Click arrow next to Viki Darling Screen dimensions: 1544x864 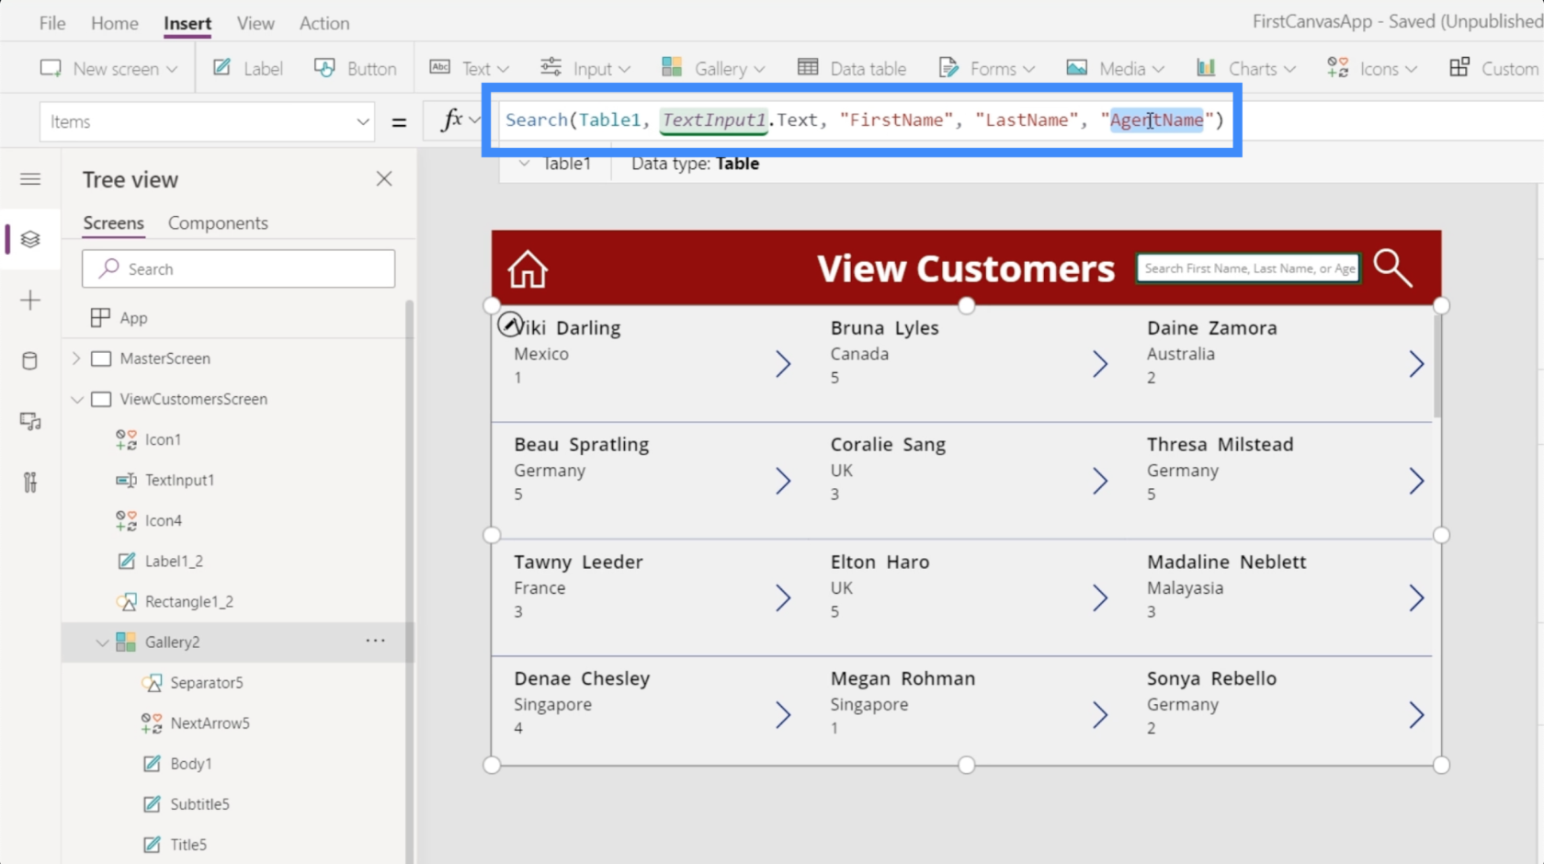(783, 364)
